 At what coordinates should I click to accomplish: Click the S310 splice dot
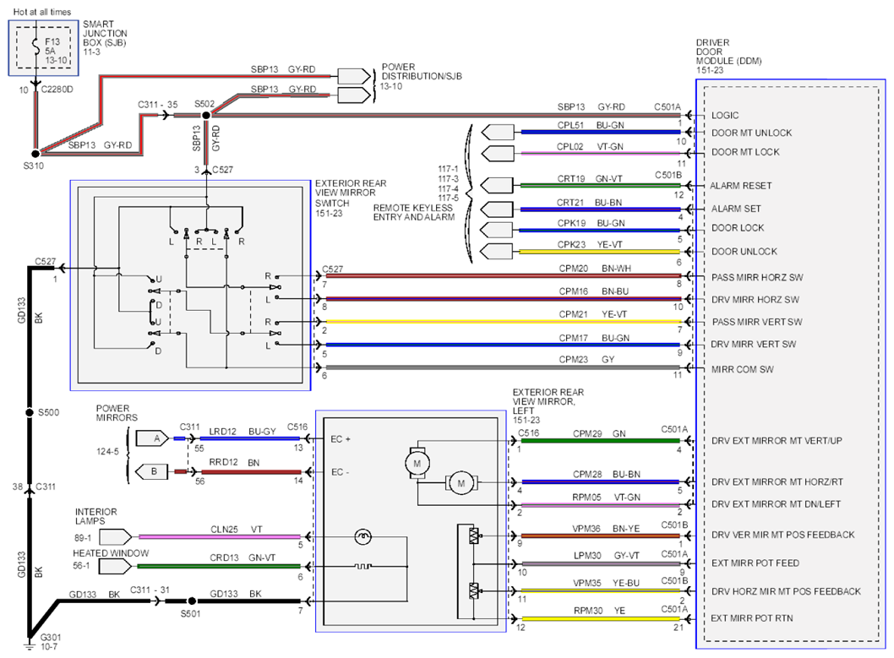click(35, 153)
